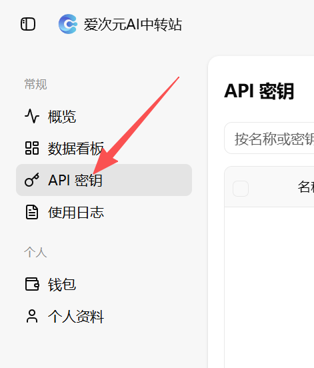
Task: Click the API 密钥 key icon
Action: coord(32,180)
